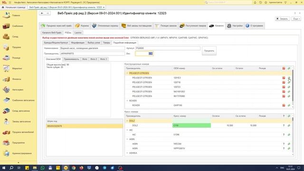The width and height of the screenshot is (304, 171).
Task: Open Склад автосалона in sidebar
Action: pos(21,111)
